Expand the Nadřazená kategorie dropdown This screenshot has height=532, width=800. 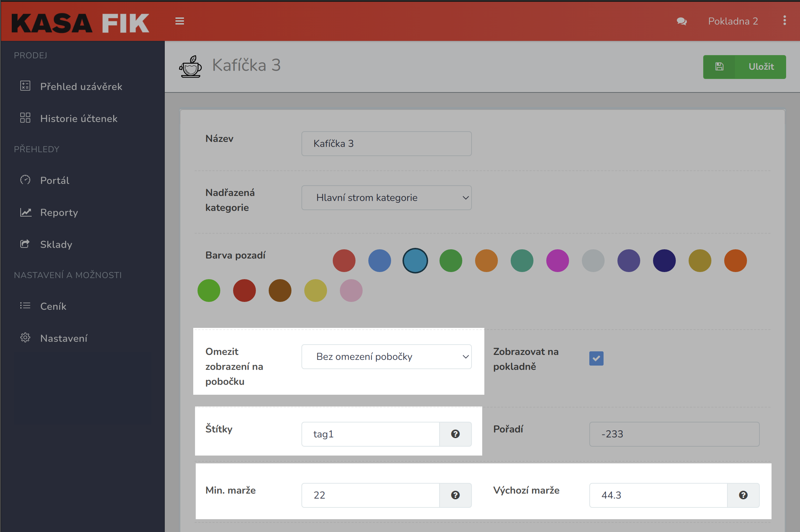[386, 198]
